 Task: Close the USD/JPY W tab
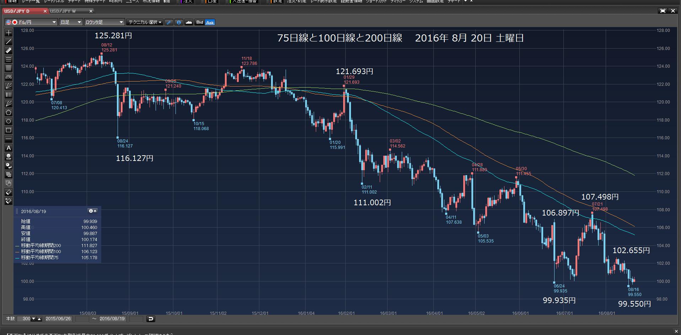point(91,11)
